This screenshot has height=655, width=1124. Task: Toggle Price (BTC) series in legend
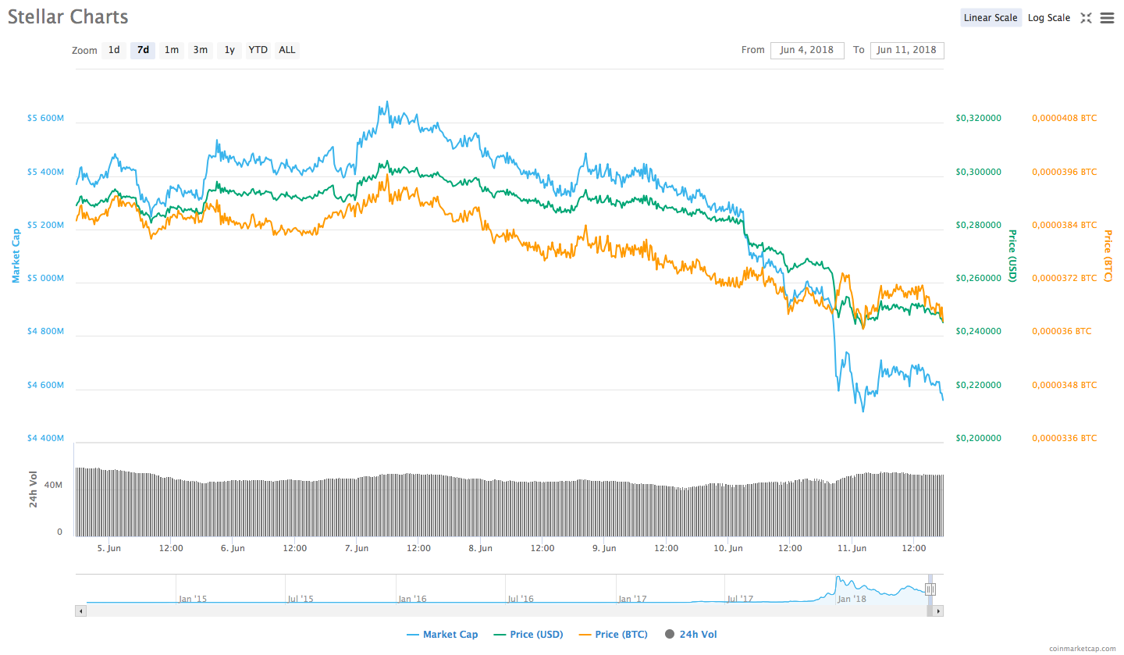[x=614, y=635]
